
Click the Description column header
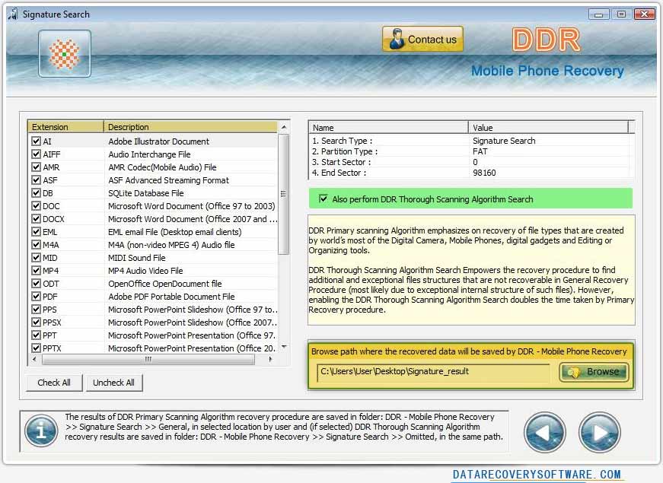190,127
